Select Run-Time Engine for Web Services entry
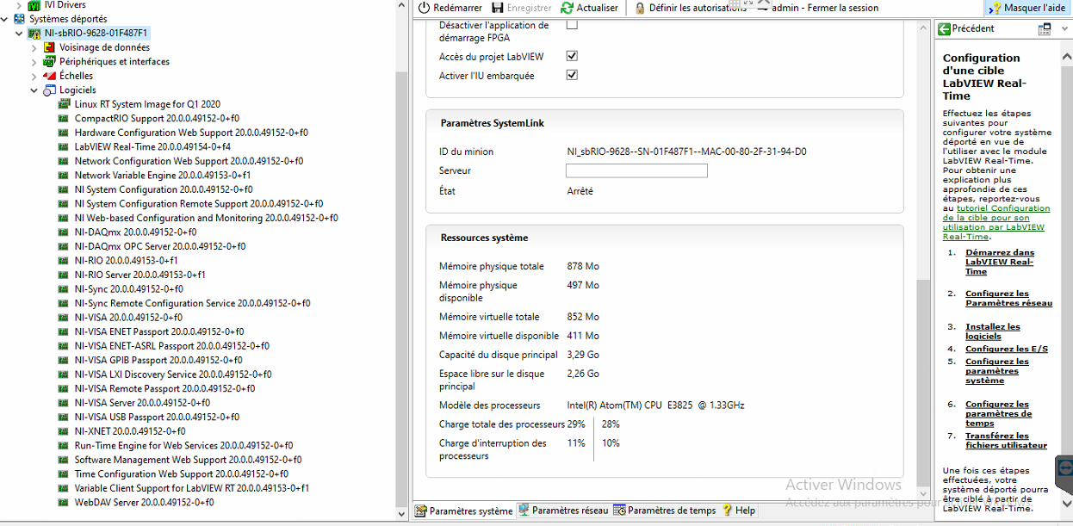 (x=183, y=445)
